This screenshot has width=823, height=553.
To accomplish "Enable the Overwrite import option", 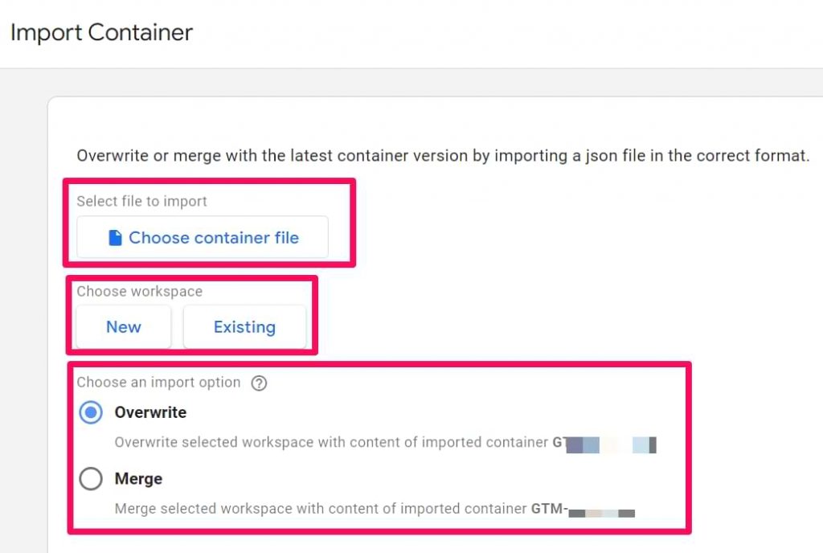I will 91,412.
